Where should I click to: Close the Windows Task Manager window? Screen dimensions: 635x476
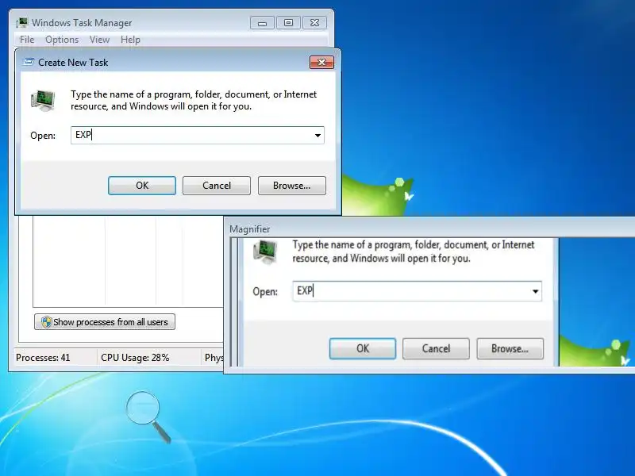314,23
